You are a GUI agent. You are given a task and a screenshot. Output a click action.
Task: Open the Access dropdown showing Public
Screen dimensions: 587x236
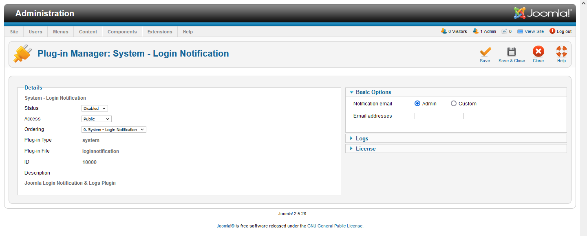97,119
